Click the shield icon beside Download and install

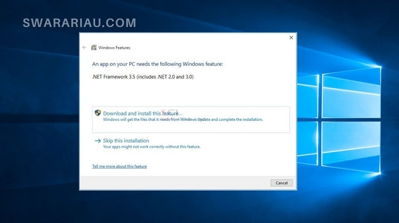click(98, 113)
